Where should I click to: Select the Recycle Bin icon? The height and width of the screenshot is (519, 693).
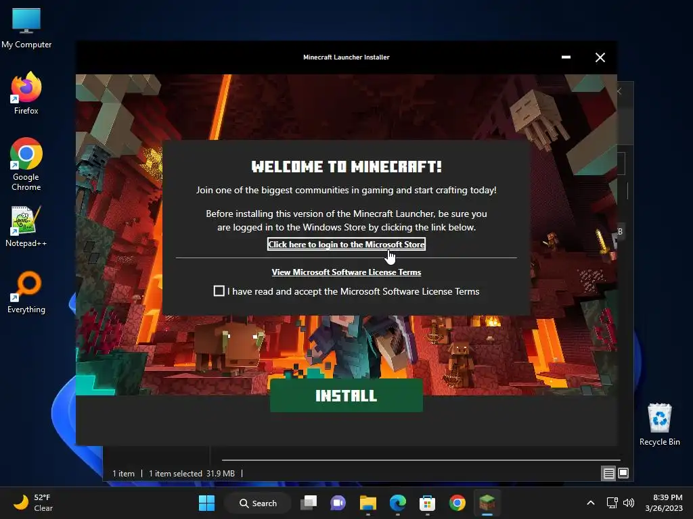[x=659, y=424]
